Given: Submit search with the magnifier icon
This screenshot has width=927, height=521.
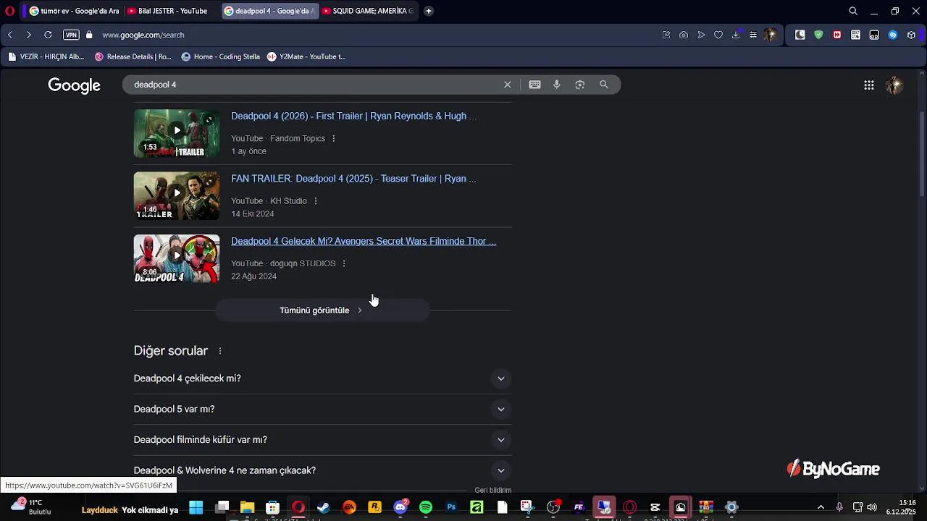Looking at the screenshot, I should 604,85.
